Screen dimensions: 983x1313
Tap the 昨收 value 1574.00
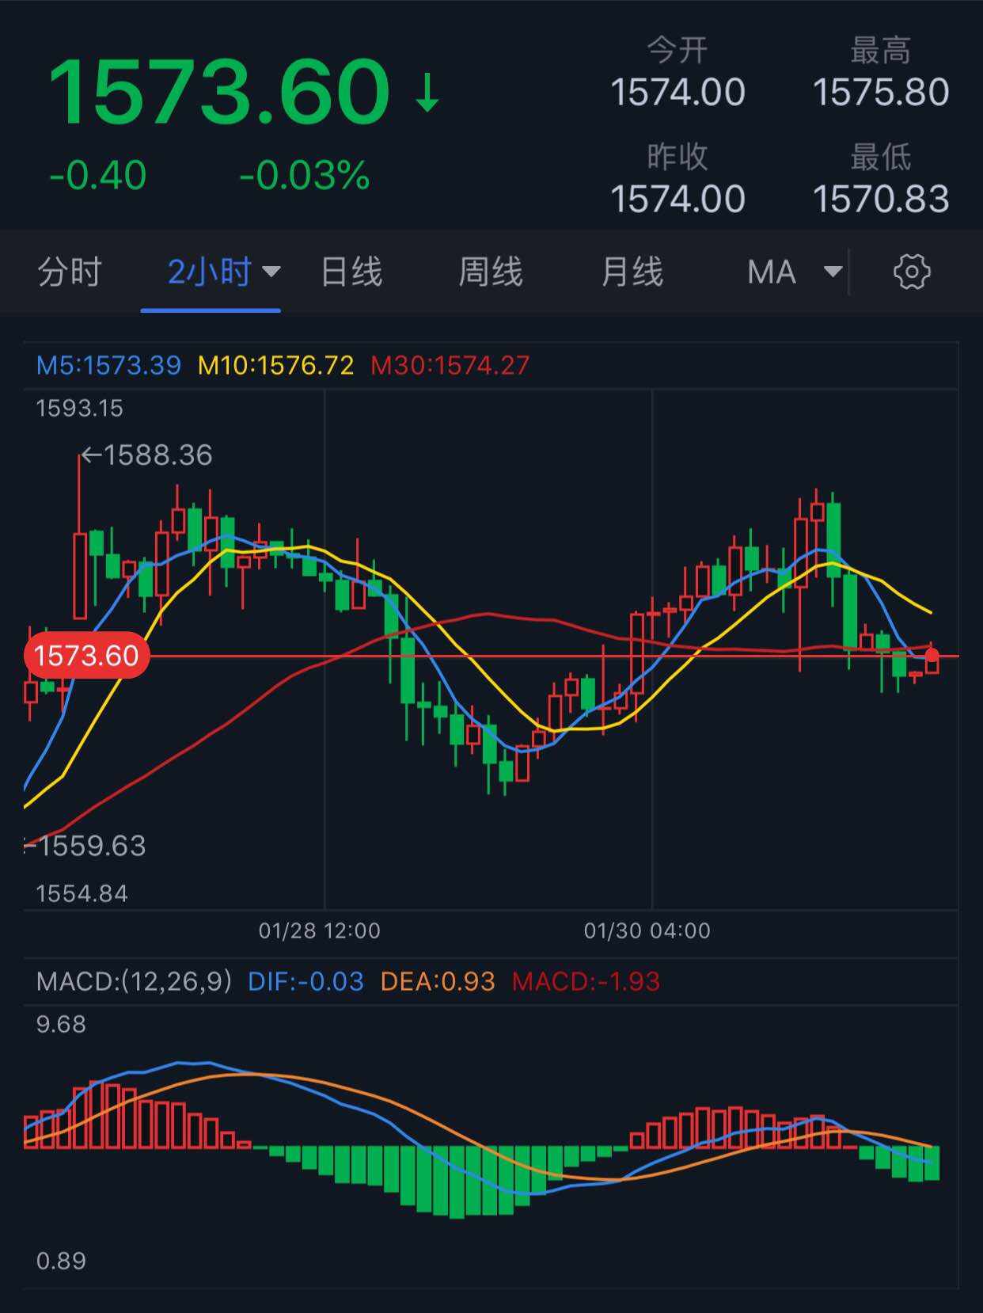(677, 199)
